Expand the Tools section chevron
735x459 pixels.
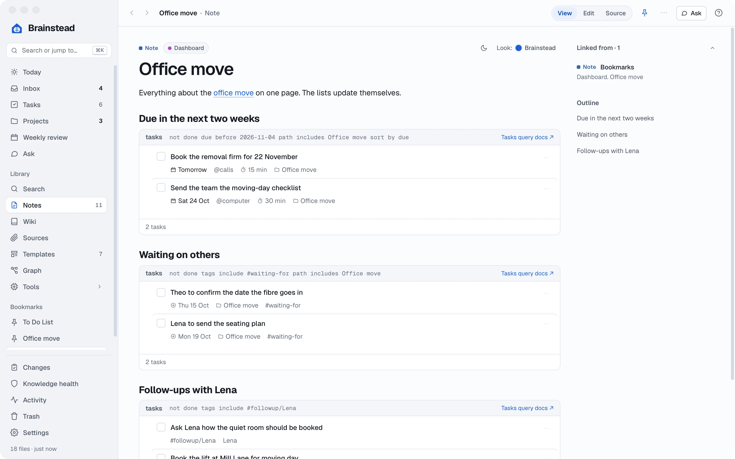99,287
